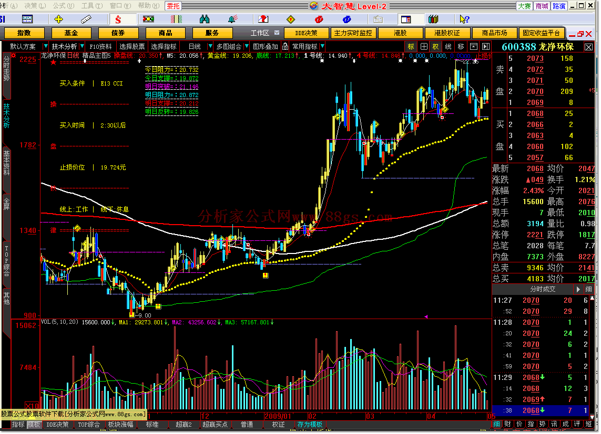Click the traffic light signal icon

pyautogui.click(x=148, y=19)
